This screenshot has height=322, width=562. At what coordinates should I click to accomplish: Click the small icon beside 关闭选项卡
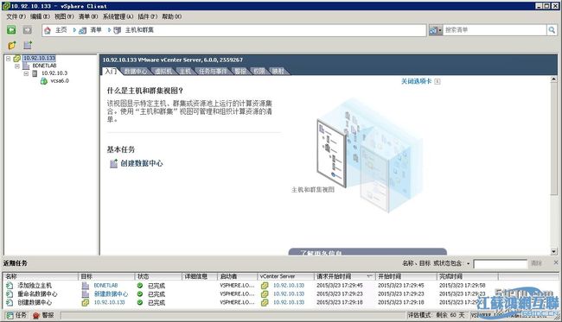(x=437, y=81)
